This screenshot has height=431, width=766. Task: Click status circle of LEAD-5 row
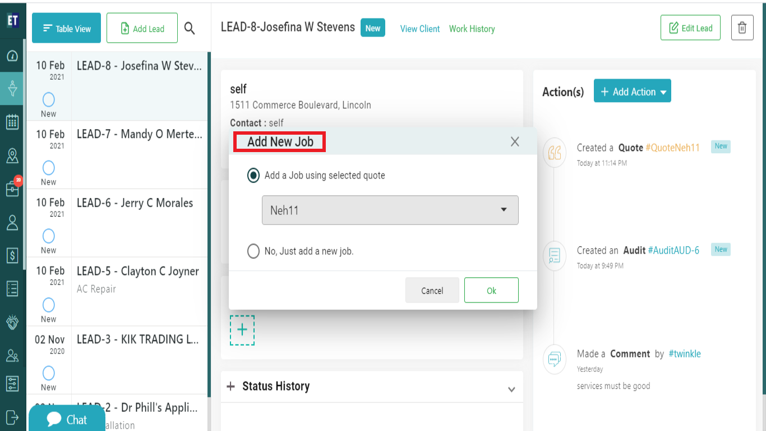[x=49, y=305]
